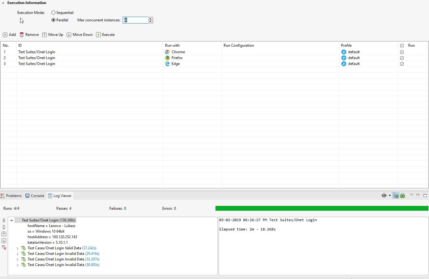Click the Move Down arrow icon in toolbar
Image resolution: width=429 pixels, height=279 pixels.
(x=69, y=35)
